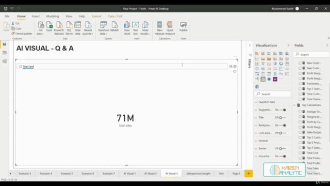330x186 pixels.
Task: Choose the Funnel chart visual
Action: tap(263, 64)
